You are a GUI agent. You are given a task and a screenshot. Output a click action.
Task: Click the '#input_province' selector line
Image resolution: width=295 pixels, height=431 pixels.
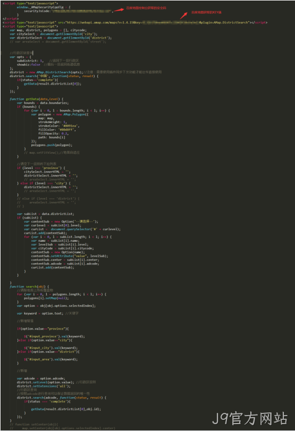point(54,336)
